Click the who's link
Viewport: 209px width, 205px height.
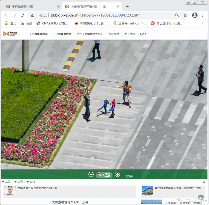tap(129, 176)
